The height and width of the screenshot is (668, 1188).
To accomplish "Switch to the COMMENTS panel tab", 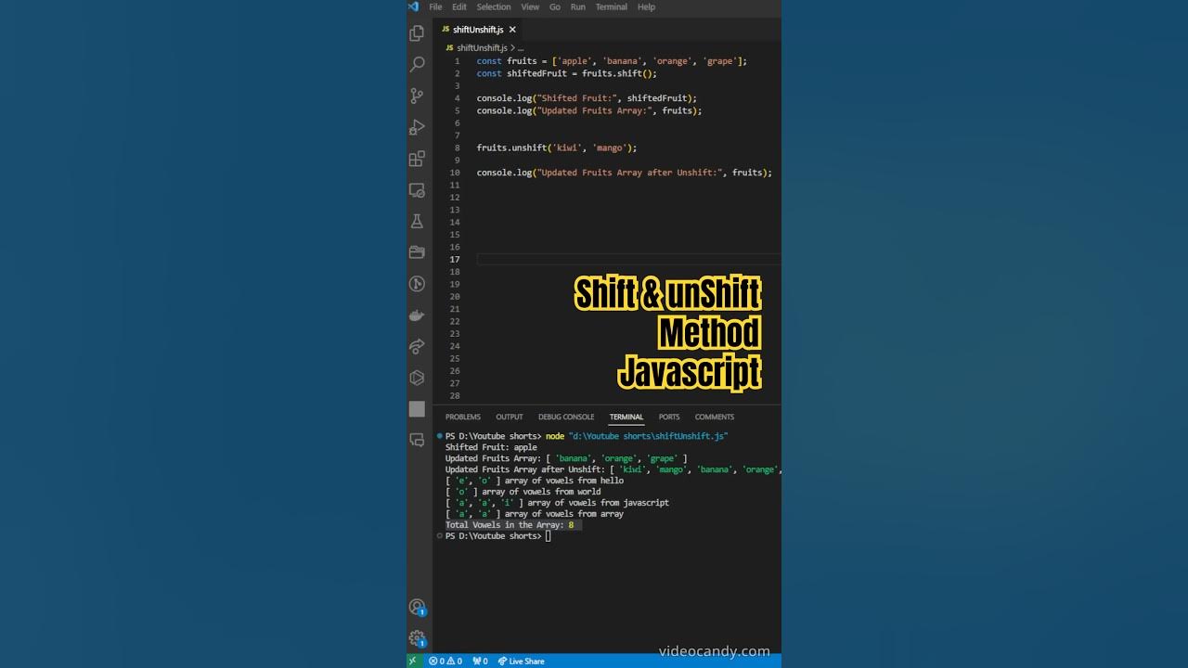I will [x=715, y=417].
